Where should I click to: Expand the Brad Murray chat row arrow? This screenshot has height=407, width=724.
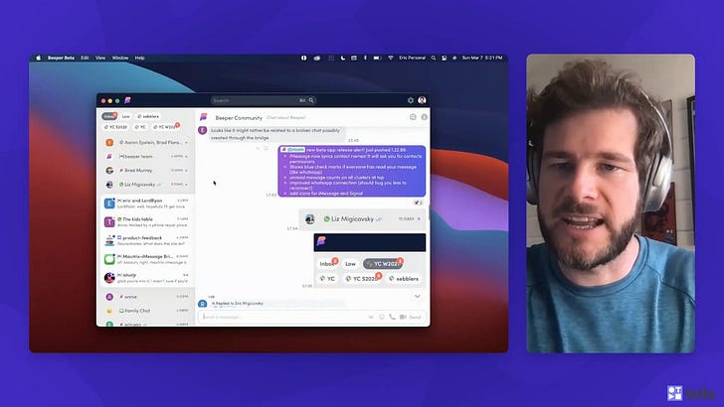click(186, 171)
